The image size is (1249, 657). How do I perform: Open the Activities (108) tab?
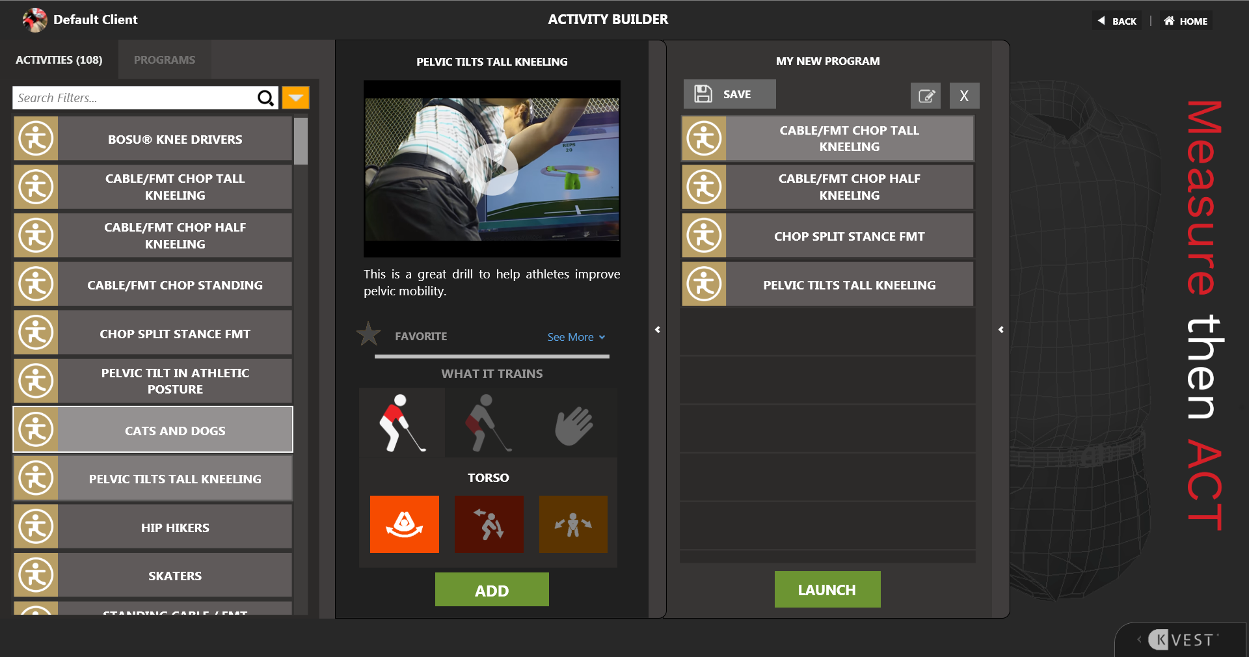59,60
